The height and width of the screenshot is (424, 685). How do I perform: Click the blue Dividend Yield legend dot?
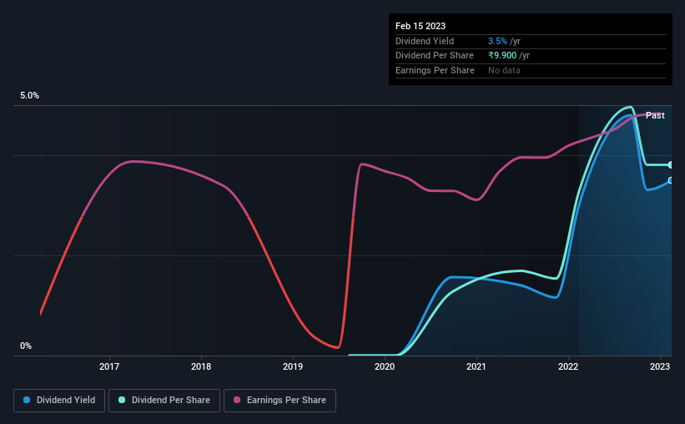tap(27, 400)
